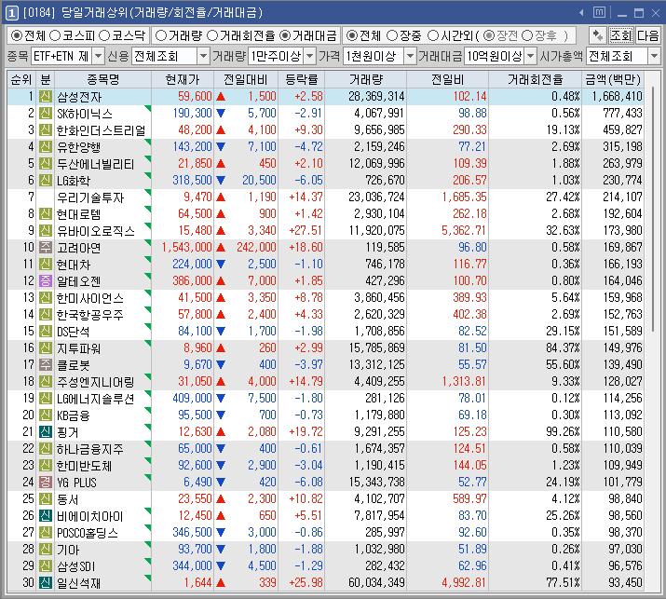Sort by 종목명 column header

pos(102,79)
